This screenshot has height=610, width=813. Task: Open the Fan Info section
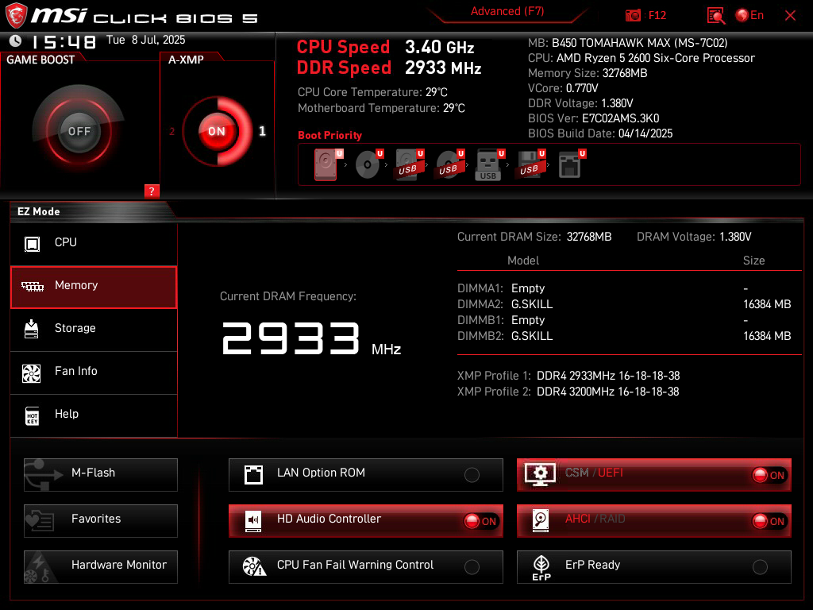94,373
